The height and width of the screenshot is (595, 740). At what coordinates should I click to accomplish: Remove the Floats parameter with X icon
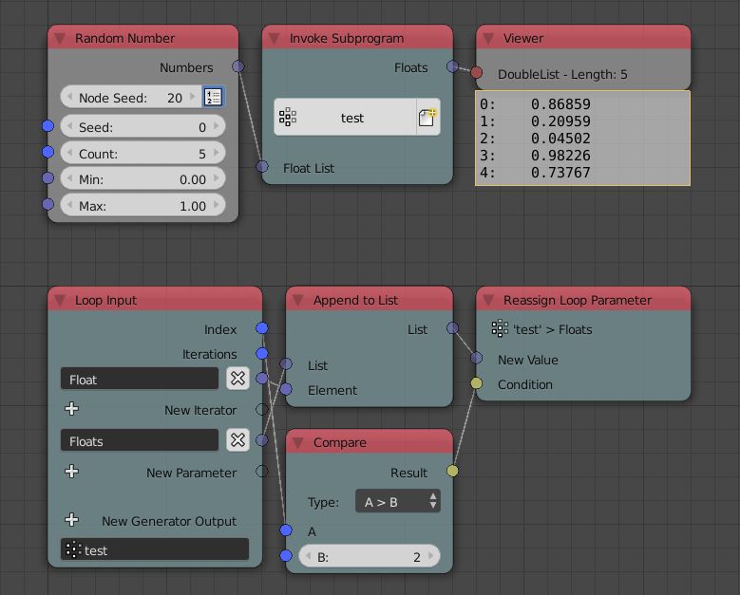pyautogui.click(x=237, y=440)
